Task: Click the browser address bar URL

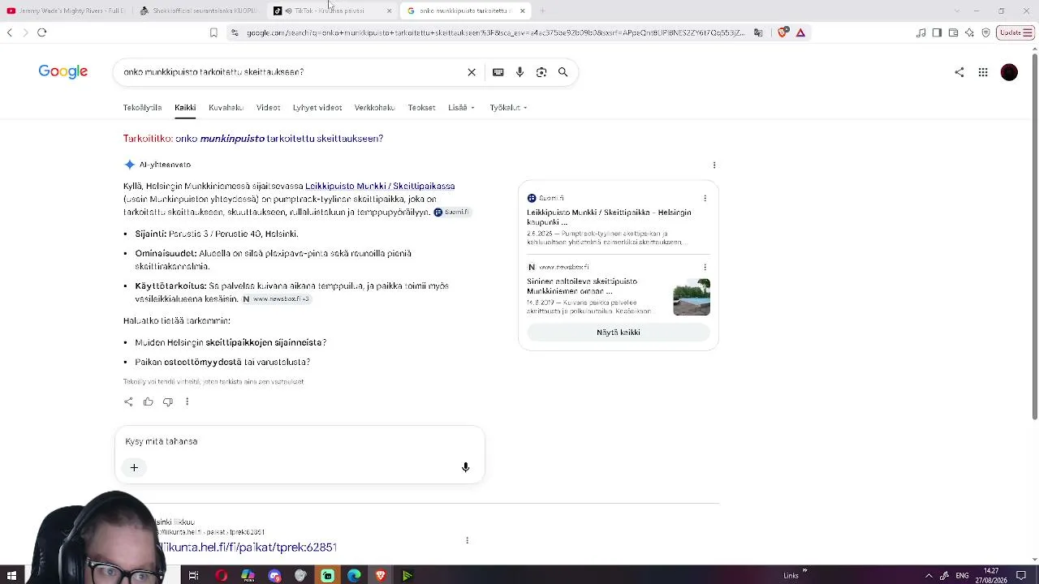Action: [x=495, y=32]
